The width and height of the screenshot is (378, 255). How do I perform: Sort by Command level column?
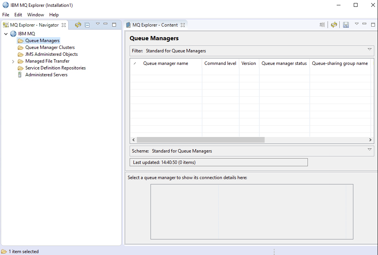click(220, 63)
